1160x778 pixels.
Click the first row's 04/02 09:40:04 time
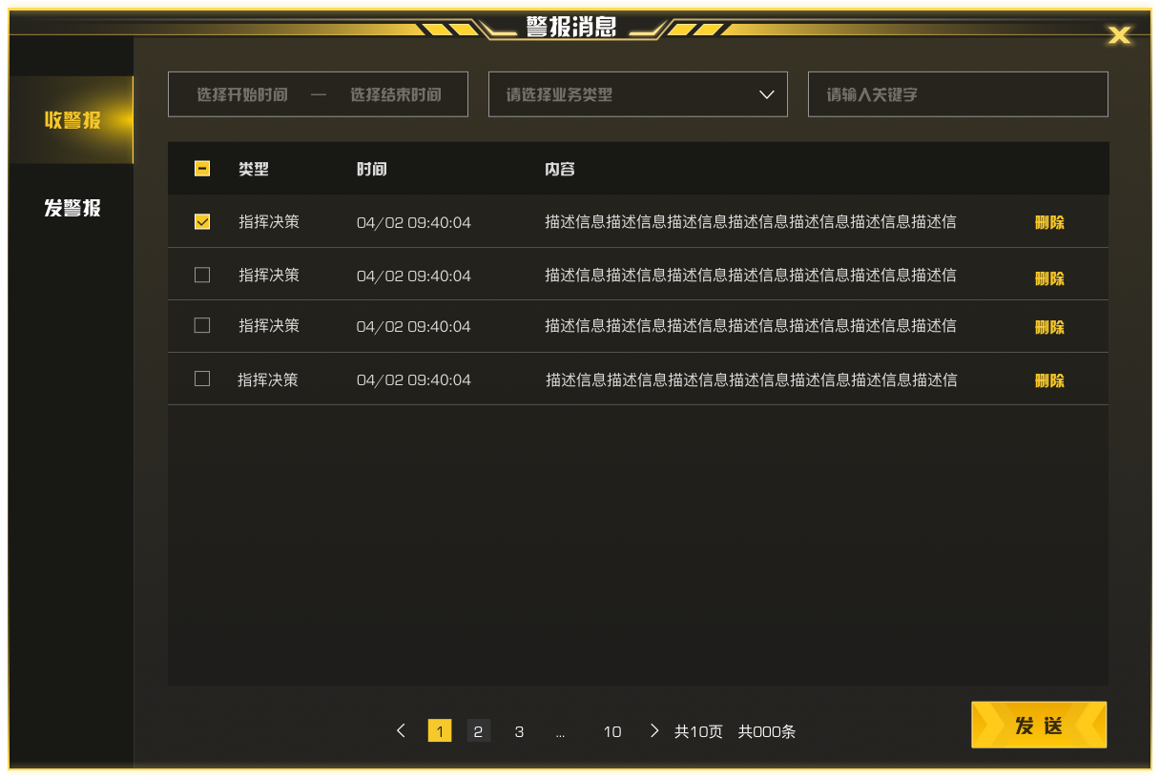414,222
